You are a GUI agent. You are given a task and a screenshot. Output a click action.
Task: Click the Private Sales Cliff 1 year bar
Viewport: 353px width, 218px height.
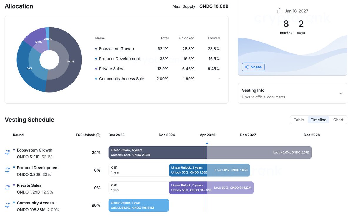pos(139,188)
